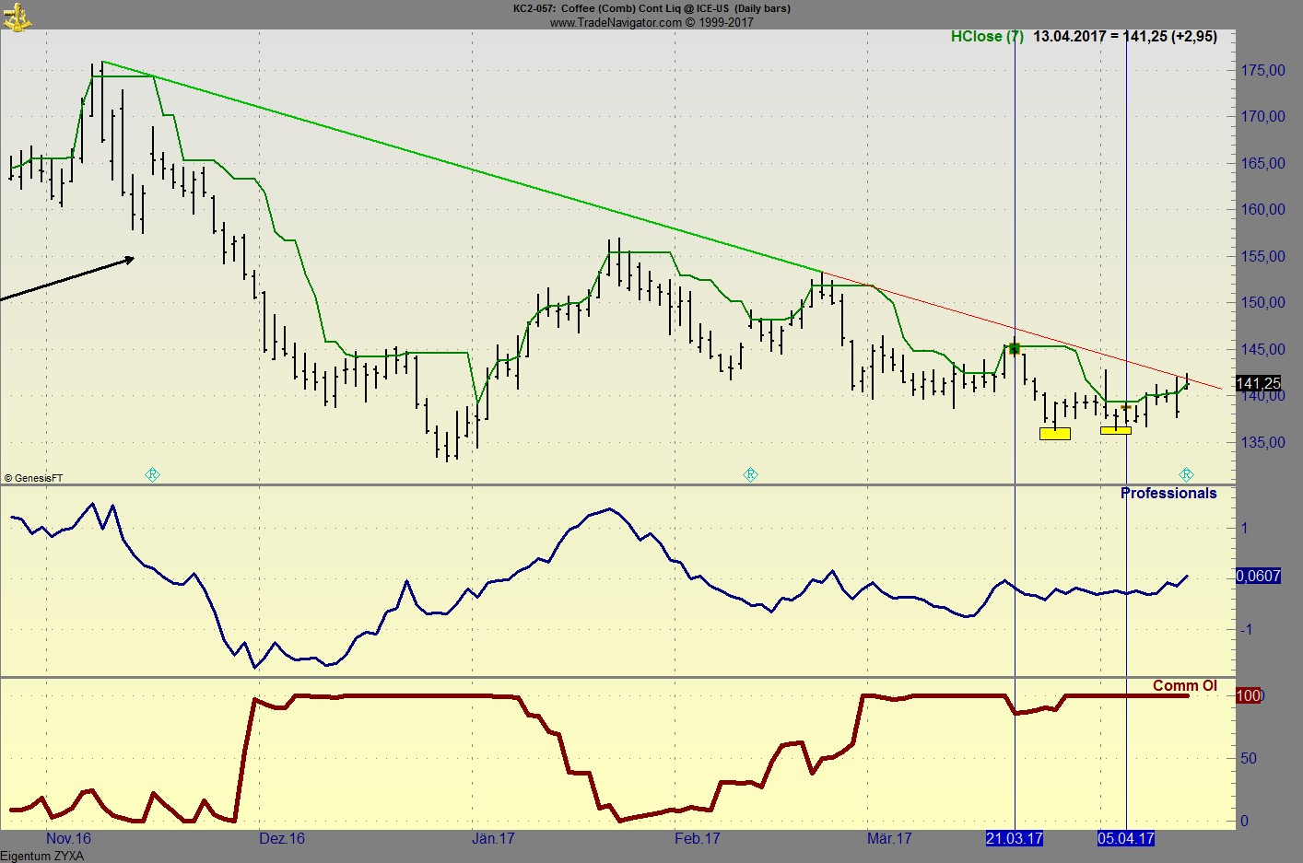Expand the Comm OI indicator settings
This screenshot has width=1303, height=863.
(x=1185, y=685)
